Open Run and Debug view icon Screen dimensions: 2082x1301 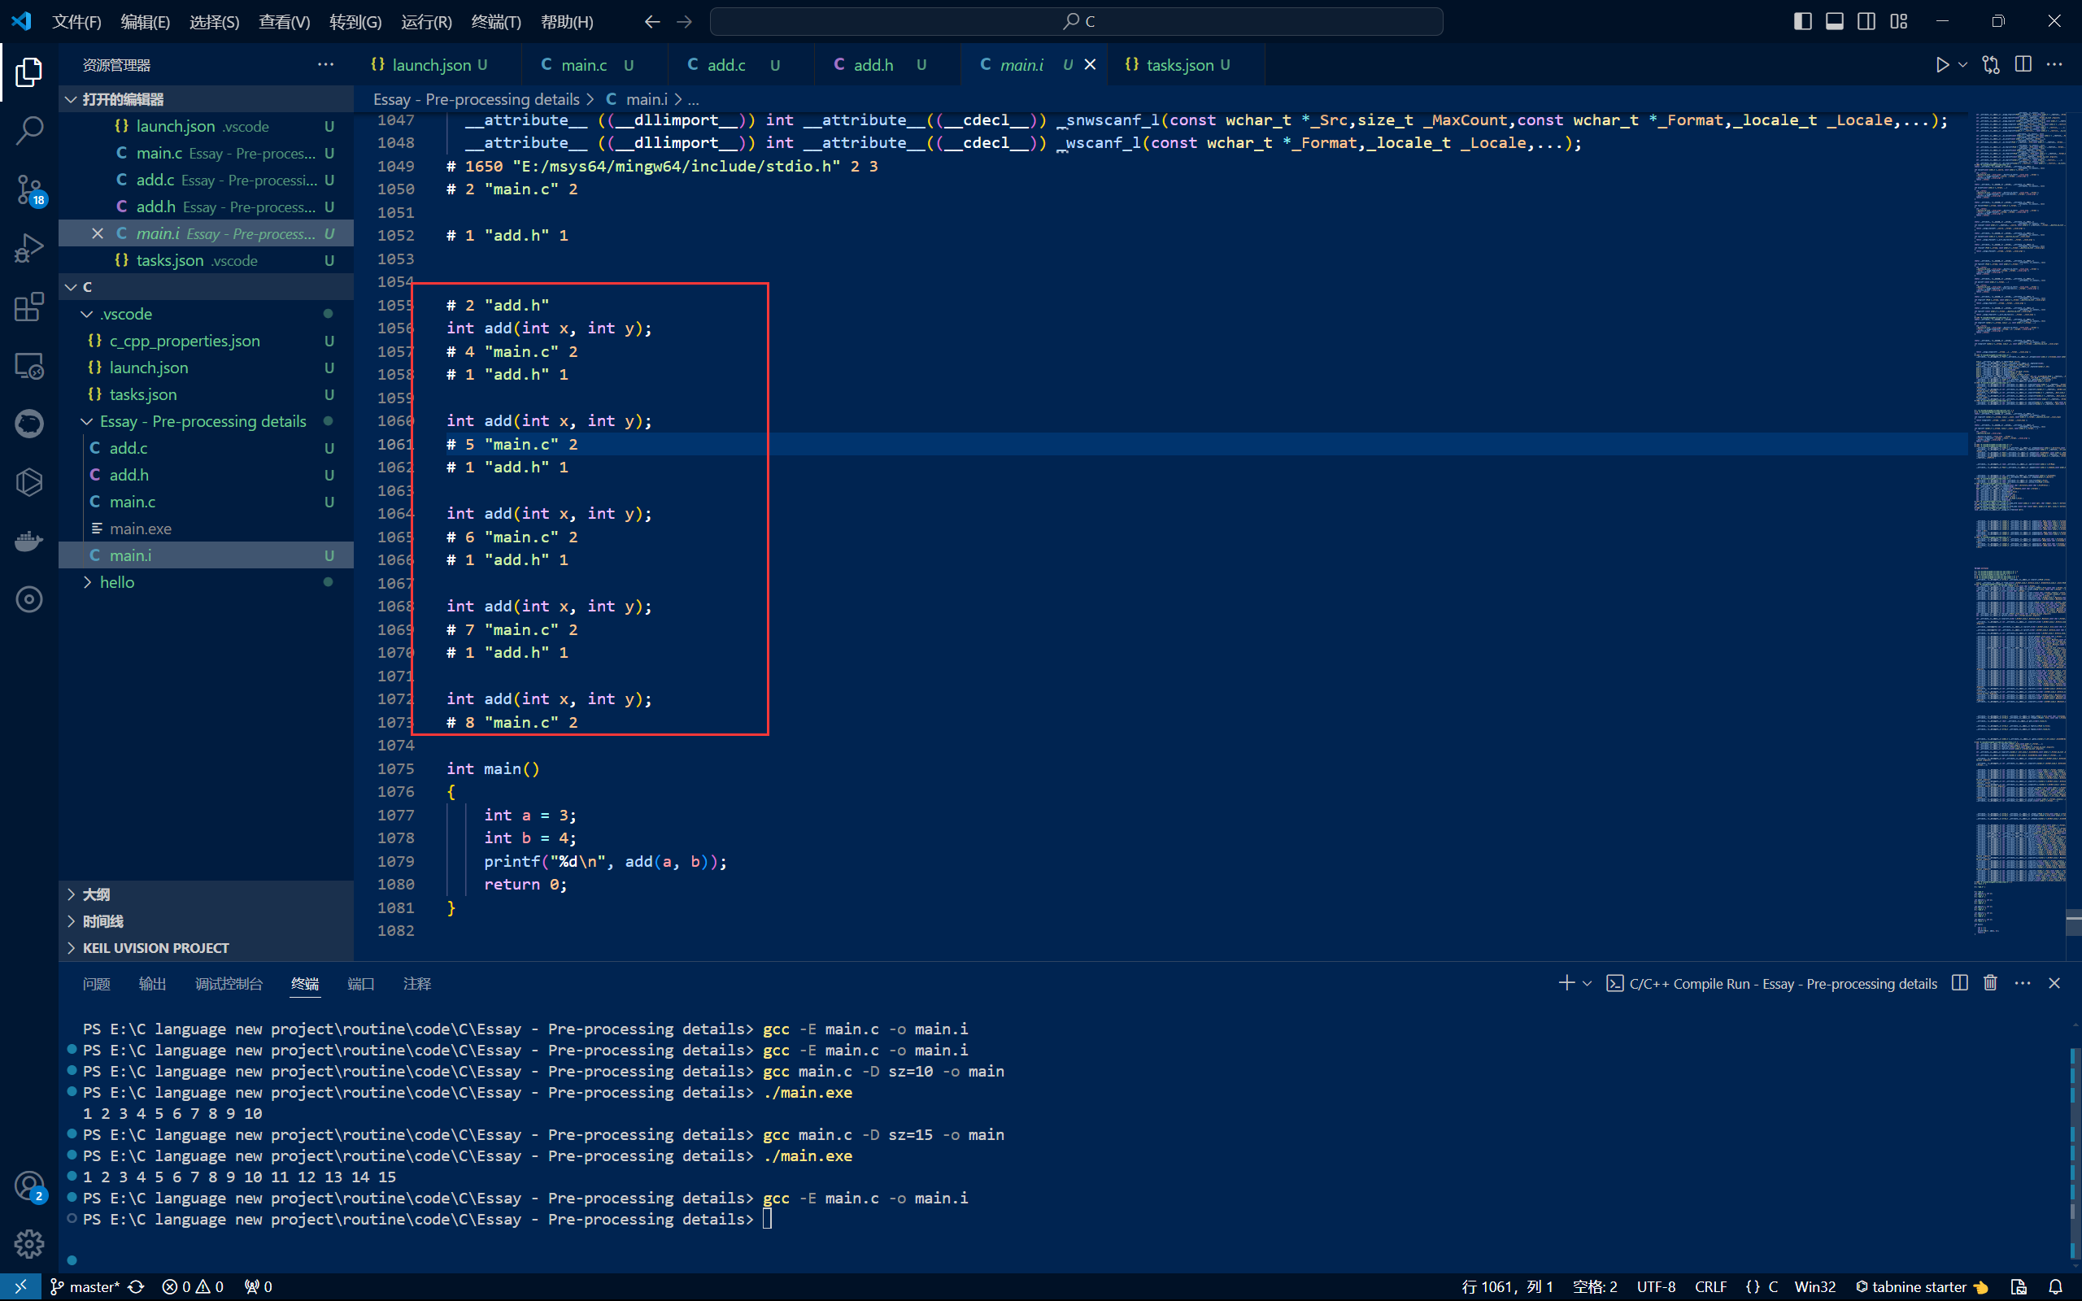tap(29, 248)
